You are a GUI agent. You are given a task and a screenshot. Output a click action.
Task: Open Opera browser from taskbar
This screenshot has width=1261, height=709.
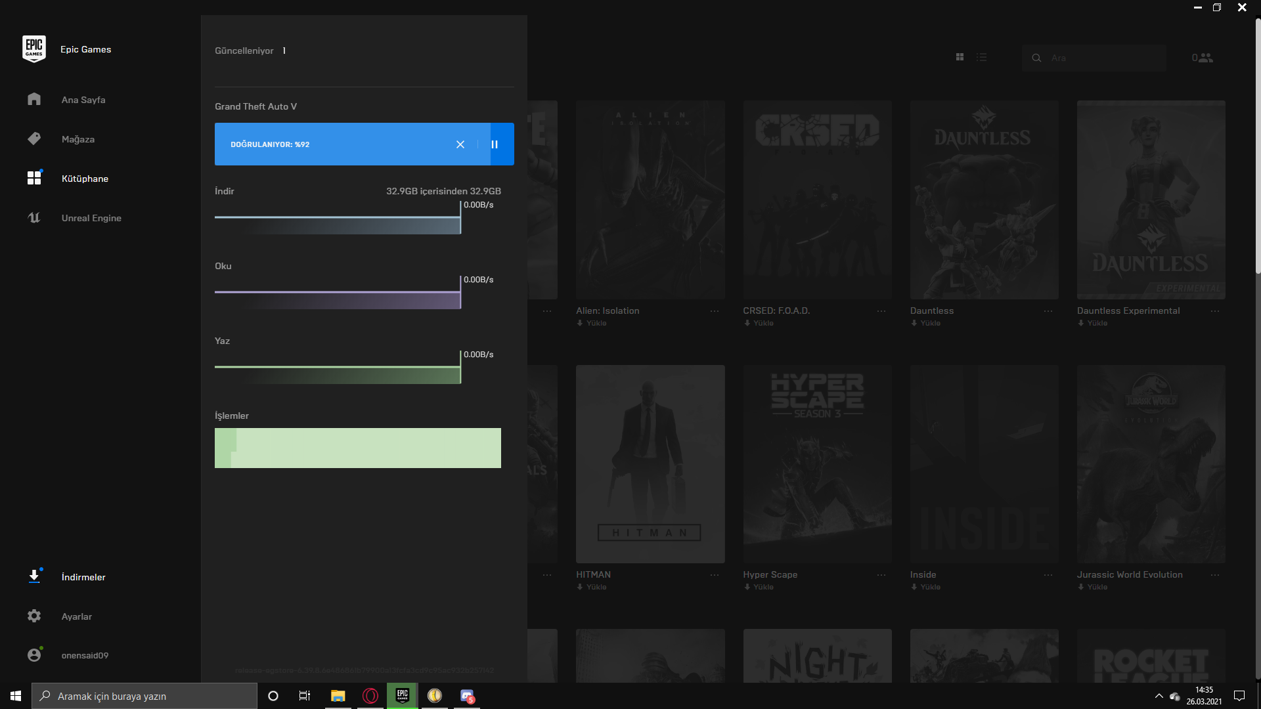(x=370, y=696)
